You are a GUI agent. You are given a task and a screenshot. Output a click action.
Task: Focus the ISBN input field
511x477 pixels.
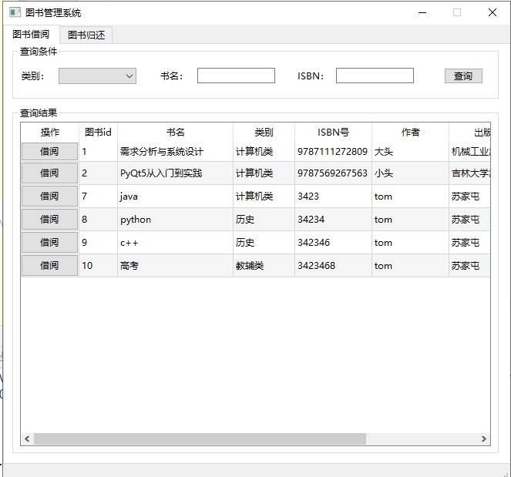tap(375, 76)
